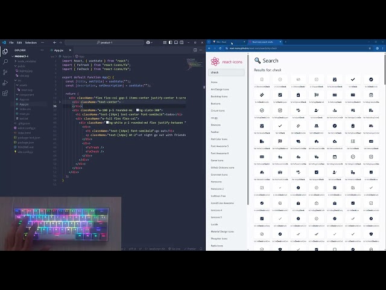Reload the react-icons page in browser
Screen dimensions: 386x290
220,48
